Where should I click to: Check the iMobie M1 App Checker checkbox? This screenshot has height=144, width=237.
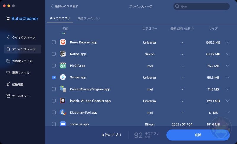(x=54, y=101)
